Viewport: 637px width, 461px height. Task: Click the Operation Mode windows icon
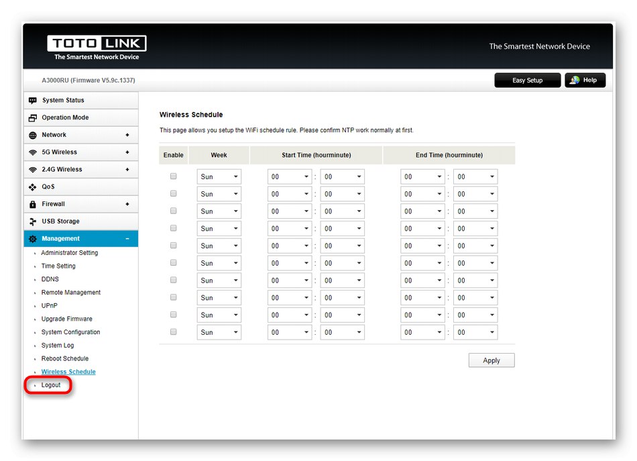click(32, 118)
